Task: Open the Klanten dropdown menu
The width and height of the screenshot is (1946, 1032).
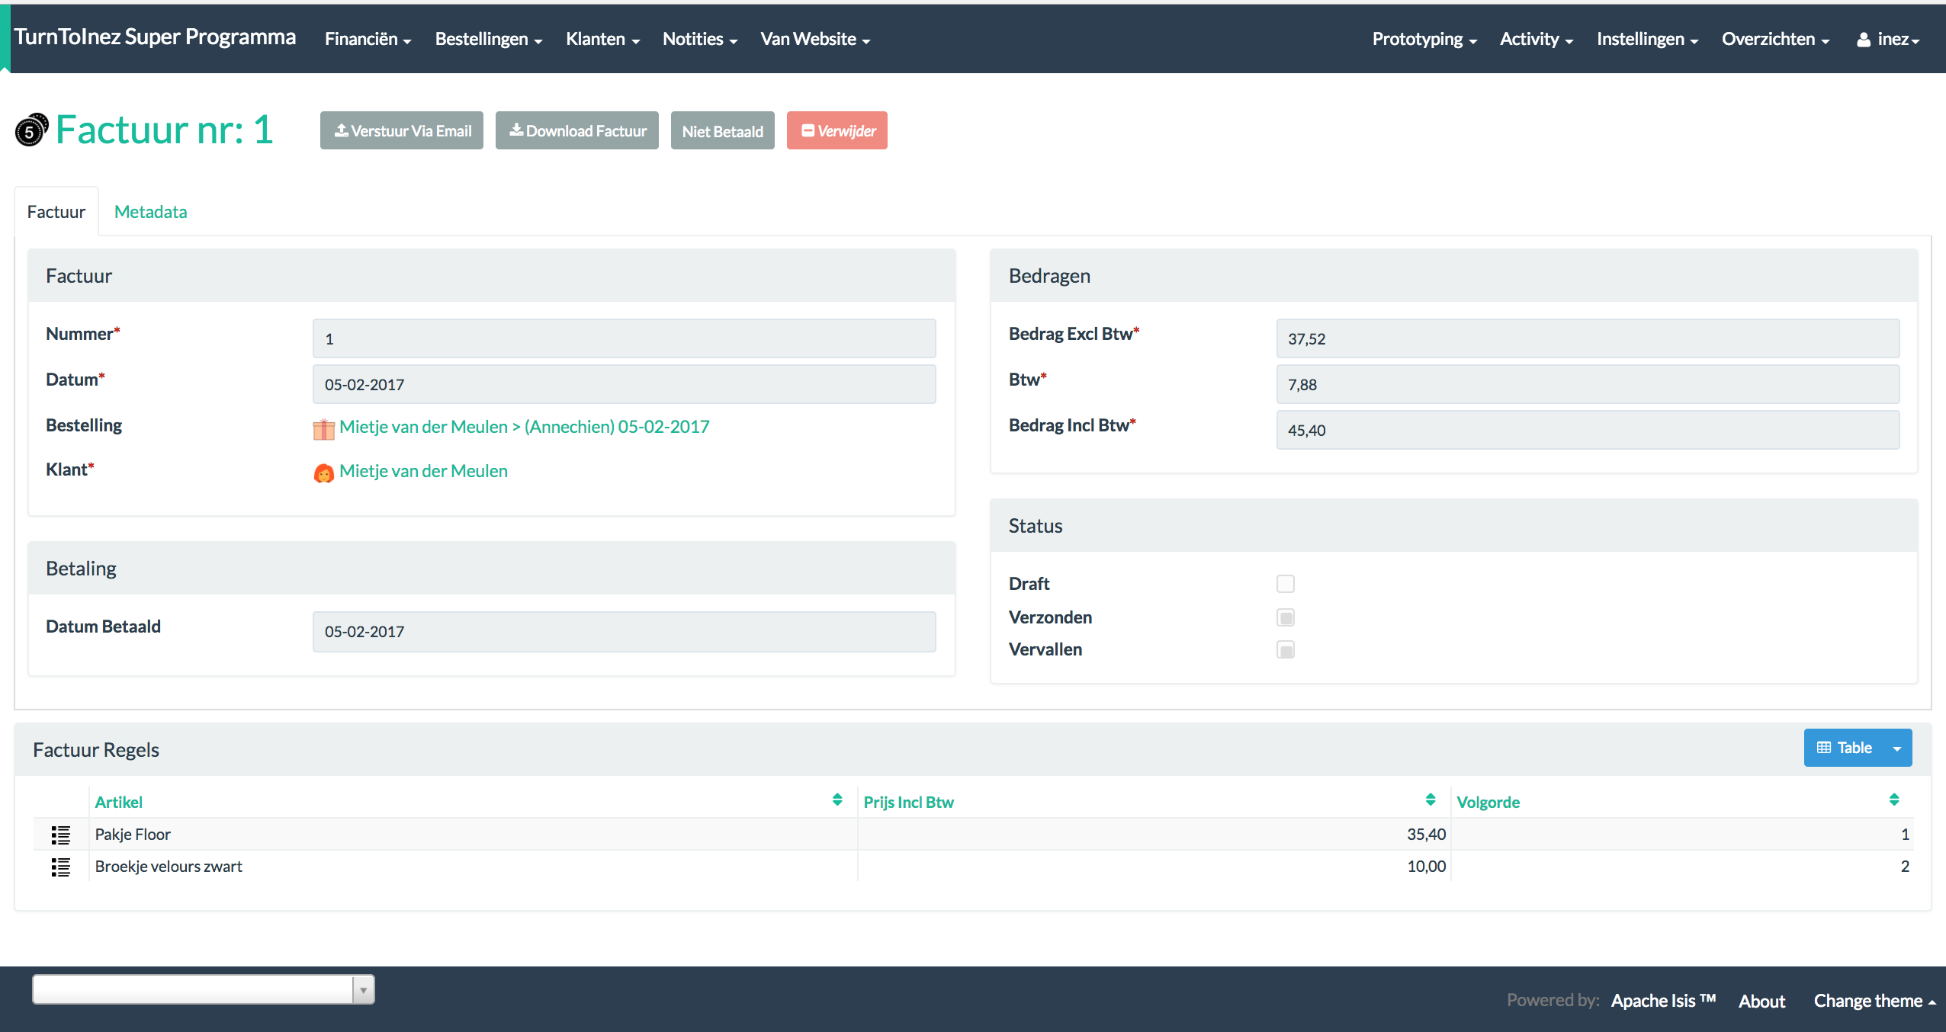Action: tap(602, 39)
